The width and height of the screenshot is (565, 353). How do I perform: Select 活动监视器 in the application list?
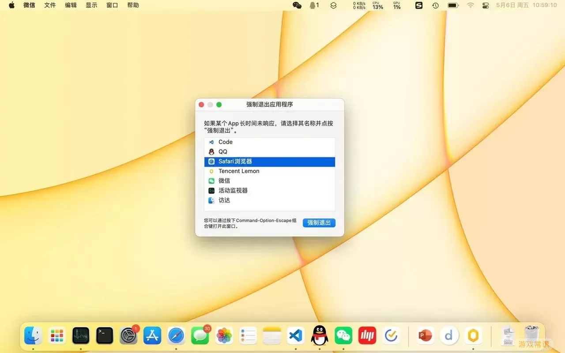270,191
